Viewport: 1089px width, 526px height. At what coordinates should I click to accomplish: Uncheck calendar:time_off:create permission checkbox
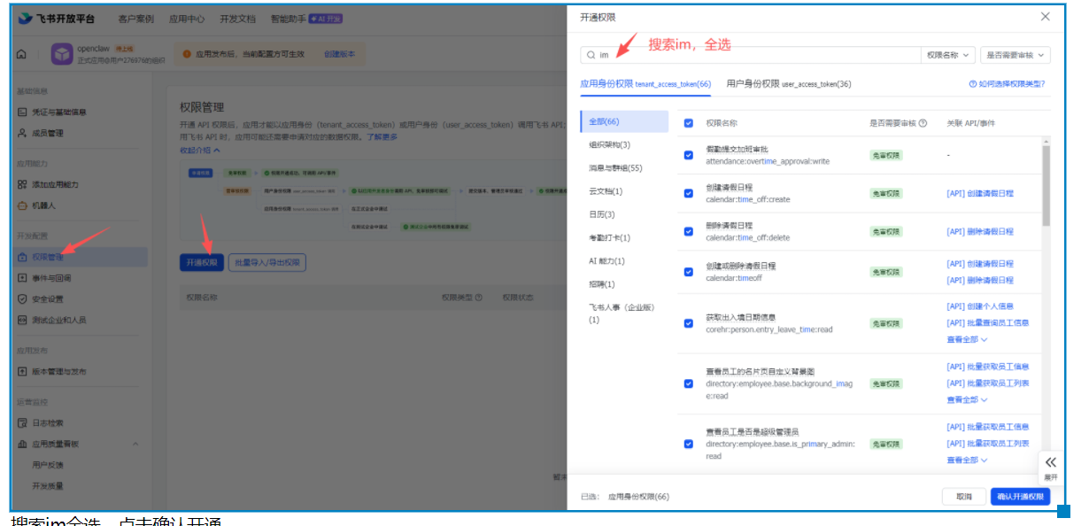click(689, 193)
